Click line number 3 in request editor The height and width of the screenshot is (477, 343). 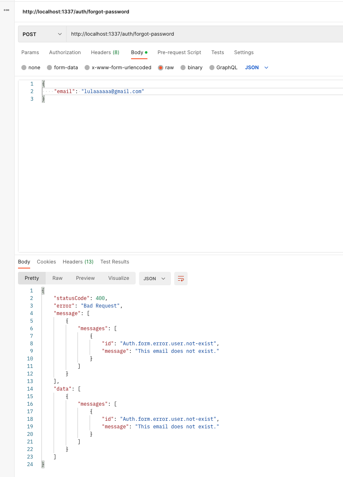(32, 99)
